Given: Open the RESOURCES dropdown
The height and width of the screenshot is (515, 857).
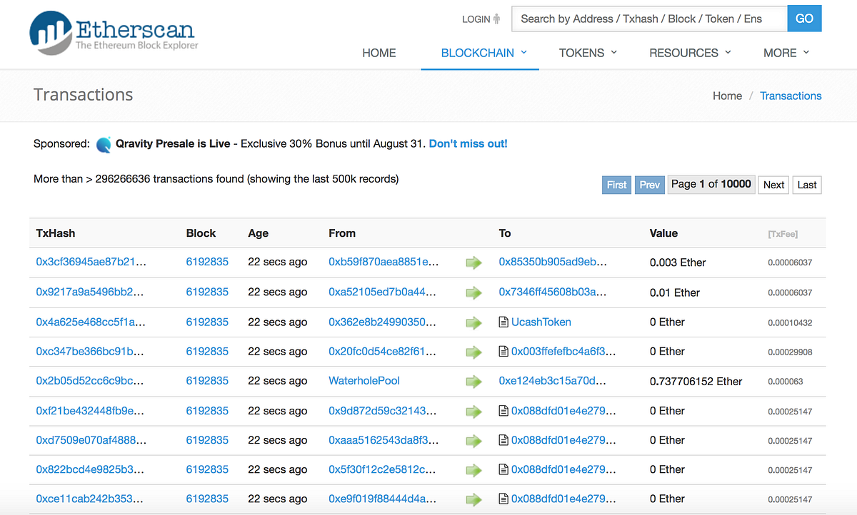Looking at the screenshot, I should coord(684,52).
